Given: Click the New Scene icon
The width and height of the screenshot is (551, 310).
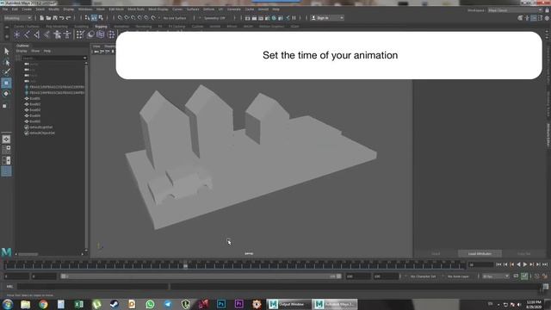Looking at the screenshot, I should [42, 18].
